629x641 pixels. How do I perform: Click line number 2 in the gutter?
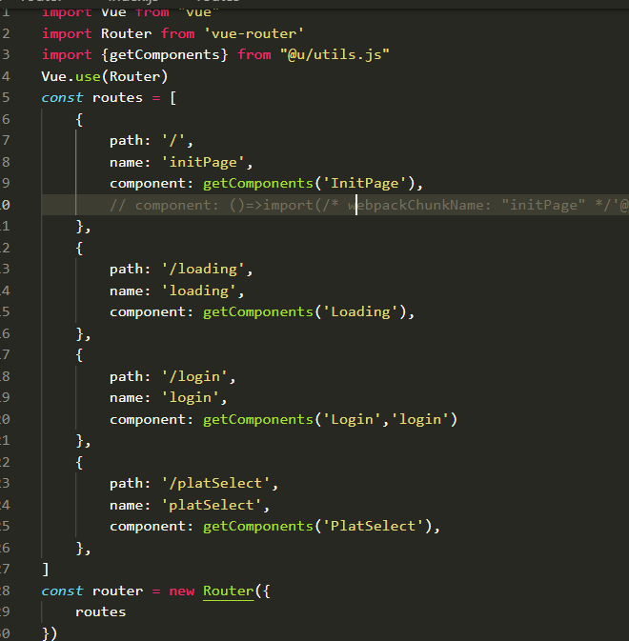click(6, 33)
